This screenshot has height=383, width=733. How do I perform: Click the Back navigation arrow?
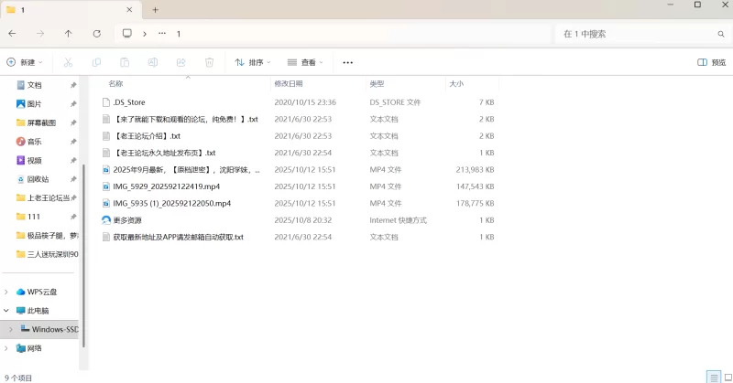[x=12, y=34]
